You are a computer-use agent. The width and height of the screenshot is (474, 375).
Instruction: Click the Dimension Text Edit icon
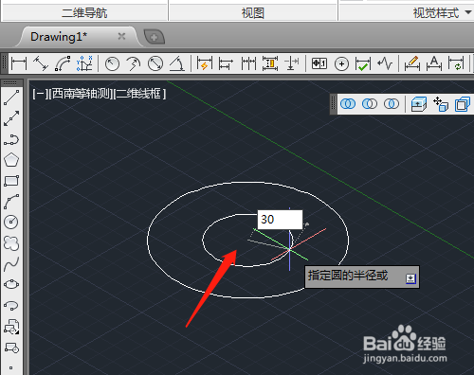click(434, 63)
